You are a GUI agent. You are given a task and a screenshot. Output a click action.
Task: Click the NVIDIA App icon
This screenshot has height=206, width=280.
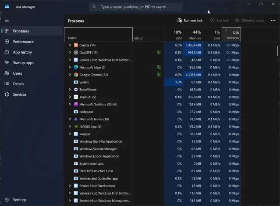point(76,126)
